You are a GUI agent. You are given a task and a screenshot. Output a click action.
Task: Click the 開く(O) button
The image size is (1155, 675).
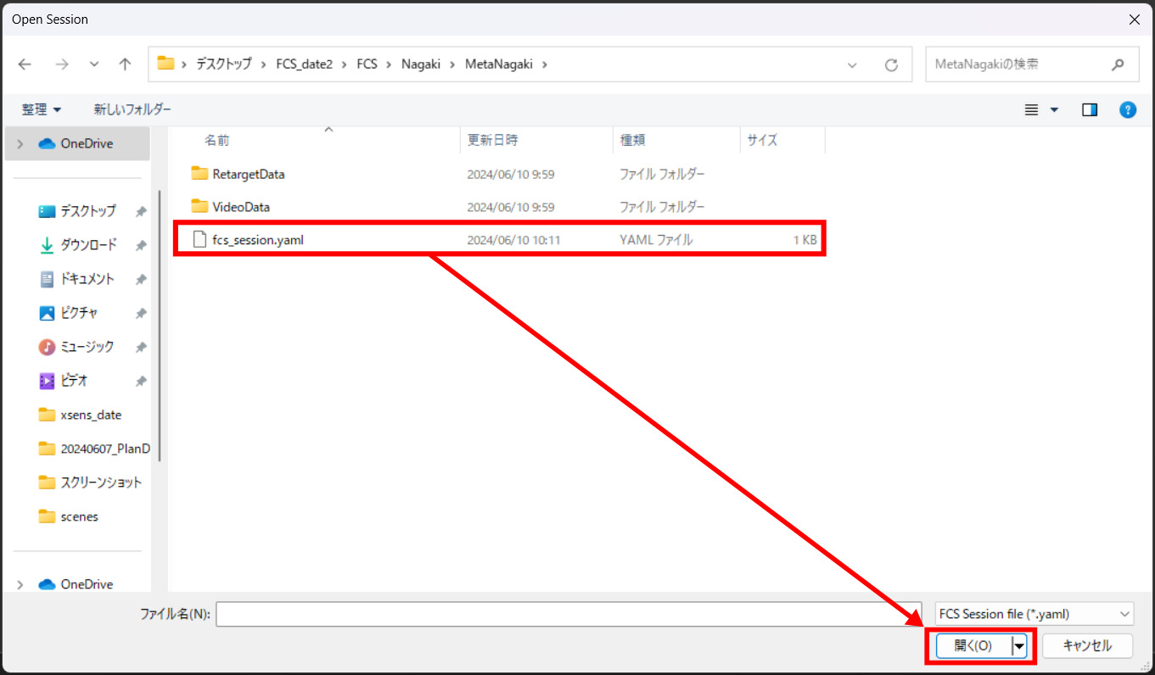click(973, 646)
